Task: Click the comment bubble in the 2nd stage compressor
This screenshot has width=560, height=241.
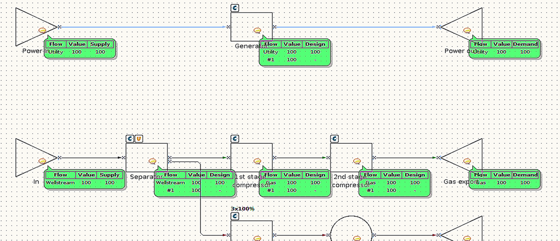Action: coord(356,160)
